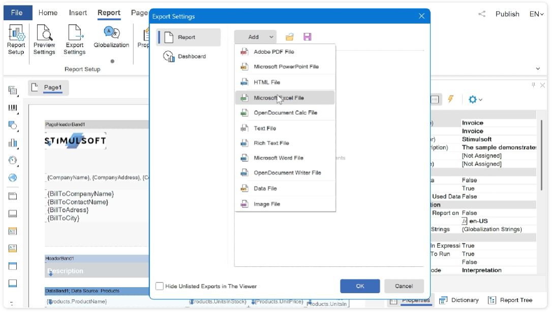
Task: Select the gauge tool in the toolbox
Action: pos(13,160)
